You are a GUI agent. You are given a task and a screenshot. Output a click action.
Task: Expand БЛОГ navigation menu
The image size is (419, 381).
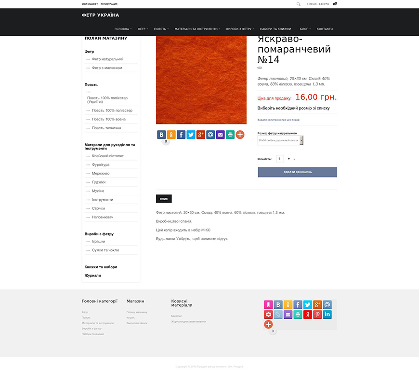click(305, 29)
